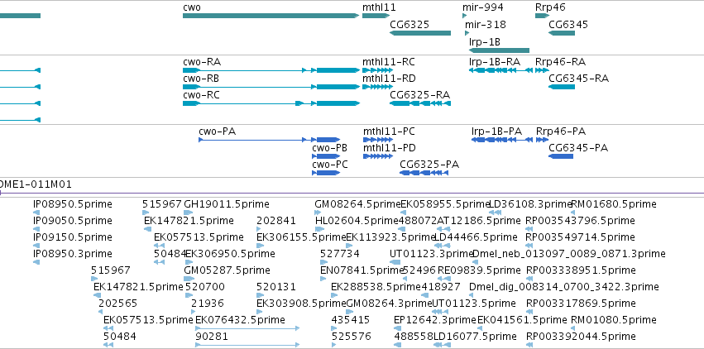Click the GM08264.5prime EST label

coord(357,204)
